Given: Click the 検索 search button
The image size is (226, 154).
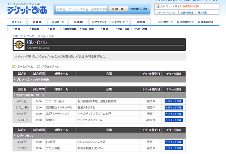Looking at the screenshot, I should (118, 9).
